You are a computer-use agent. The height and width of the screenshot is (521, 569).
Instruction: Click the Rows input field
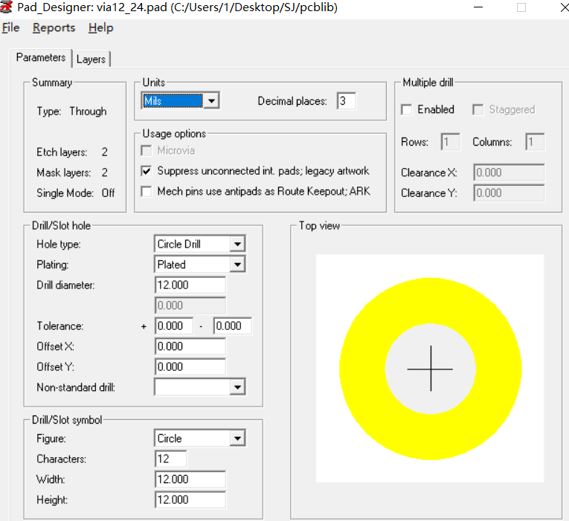pyautogui.click(x=450, y=142)
